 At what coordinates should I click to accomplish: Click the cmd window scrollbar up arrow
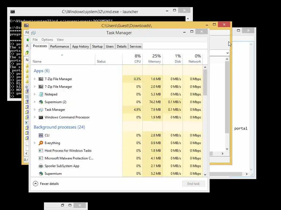pyautogui.click(x=188, y=19)
